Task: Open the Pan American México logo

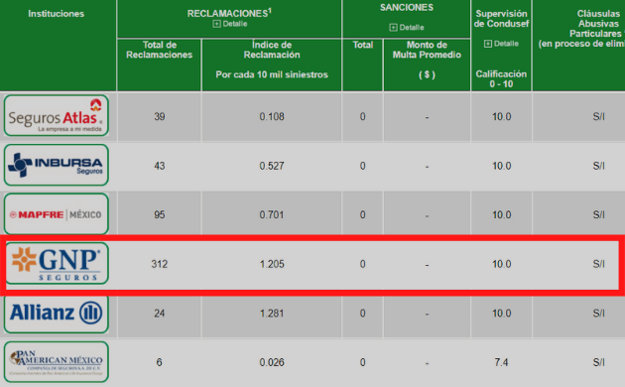Action: (57, 362)
